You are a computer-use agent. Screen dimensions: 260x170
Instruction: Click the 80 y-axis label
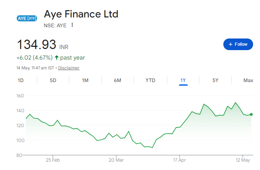point(19,155)
